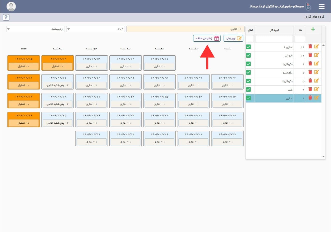Image resolution: width=331 pixels, height=232 pixels.
Task: Open the hamburger main menu
Action: [x=321, y=7]
